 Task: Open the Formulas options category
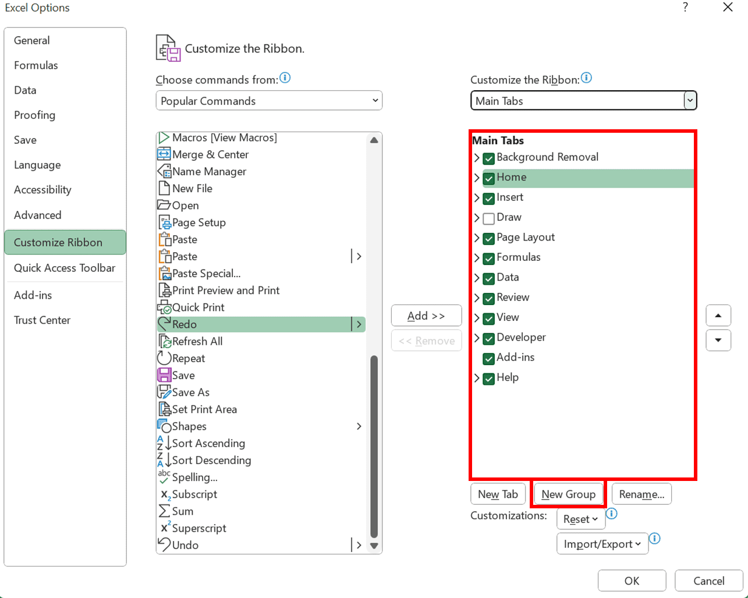[65, 65]
